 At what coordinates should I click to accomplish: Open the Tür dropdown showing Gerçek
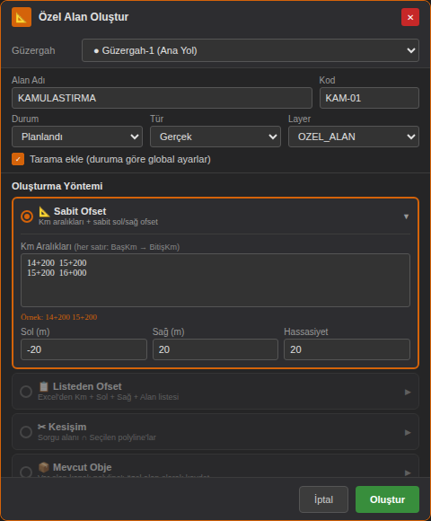[x=215, y=137]
